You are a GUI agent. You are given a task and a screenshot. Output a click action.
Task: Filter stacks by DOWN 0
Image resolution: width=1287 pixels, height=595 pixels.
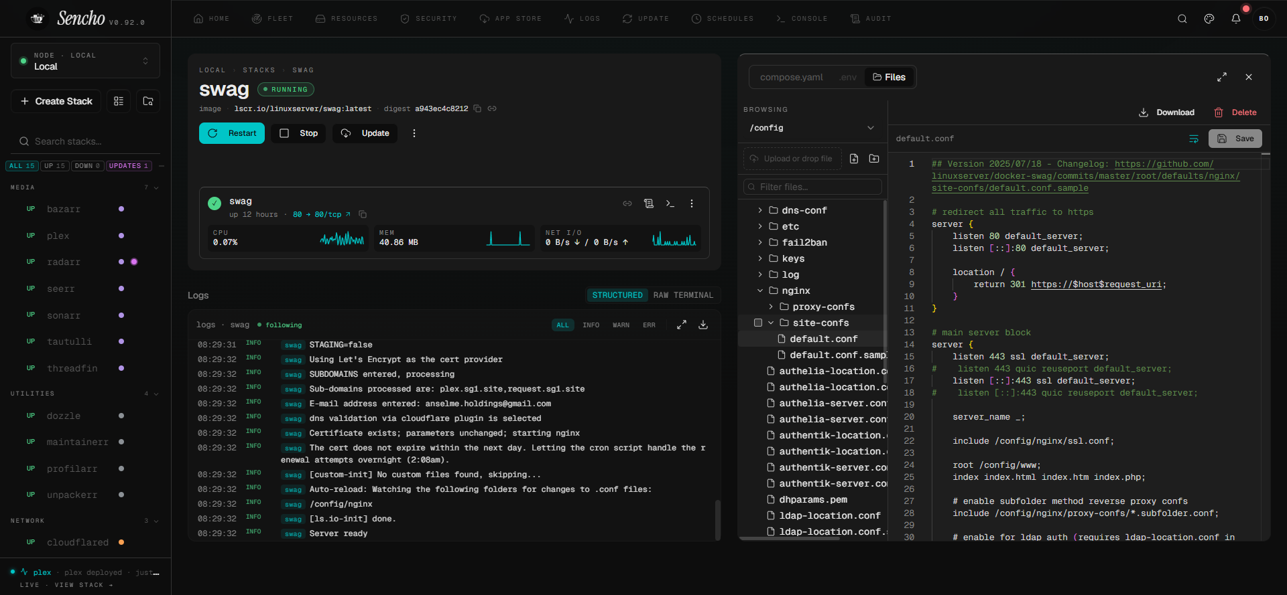click(87, 166)
